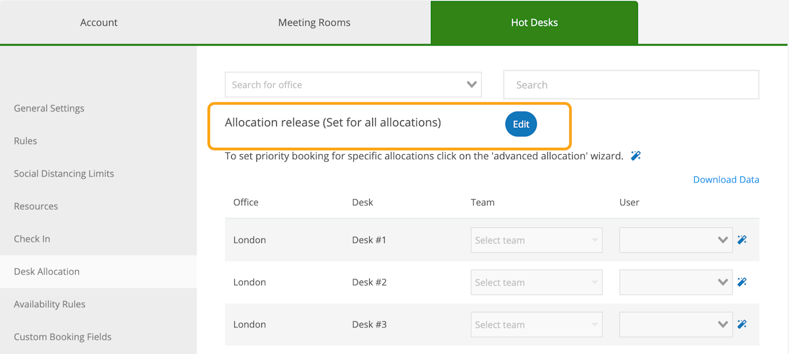Open the Select team dropdown for Desk #1

pos(536,241)
